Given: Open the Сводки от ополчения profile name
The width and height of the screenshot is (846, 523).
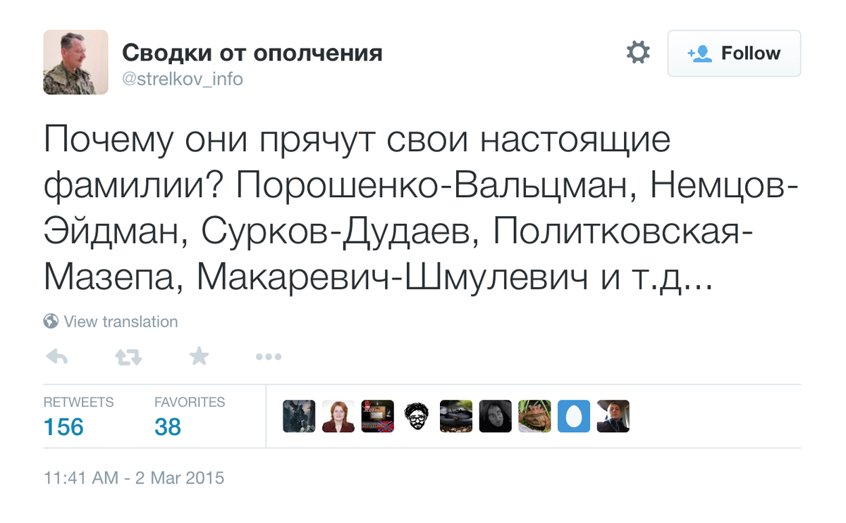Looking at the screenshot, I should pyautogui.click(x=252, y=53).
